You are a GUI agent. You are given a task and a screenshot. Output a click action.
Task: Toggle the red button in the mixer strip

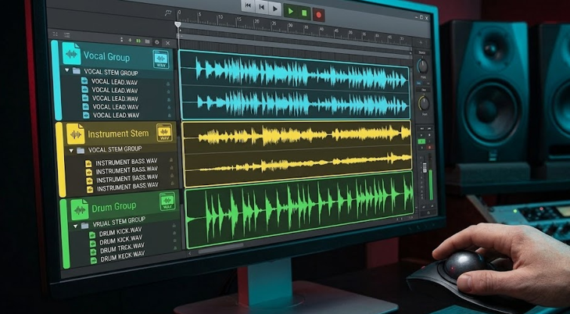(429, 147)
